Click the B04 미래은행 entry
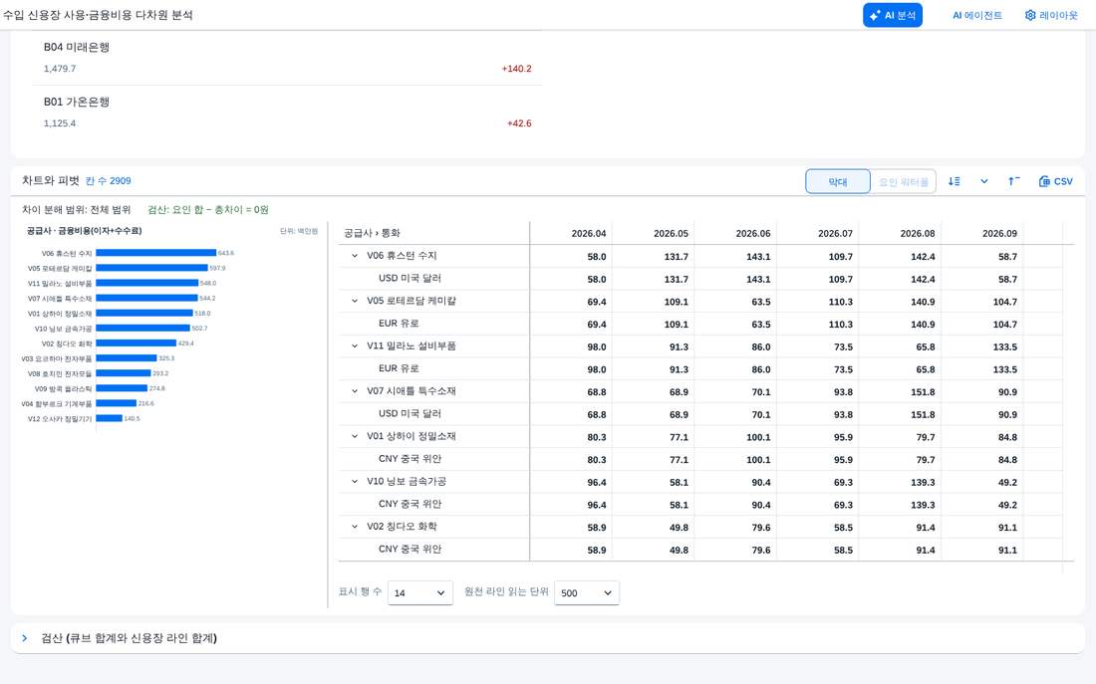The width and height of the screenshot is (1096, 684). 76,48
